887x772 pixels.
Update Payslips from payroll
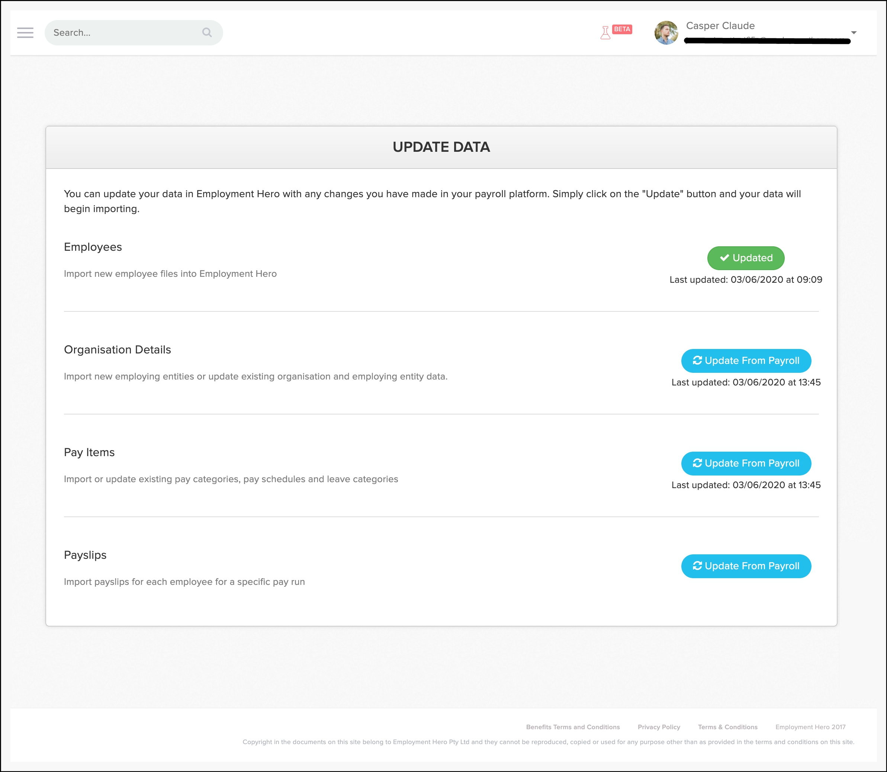pyautogui.click(x=746, y=566)
